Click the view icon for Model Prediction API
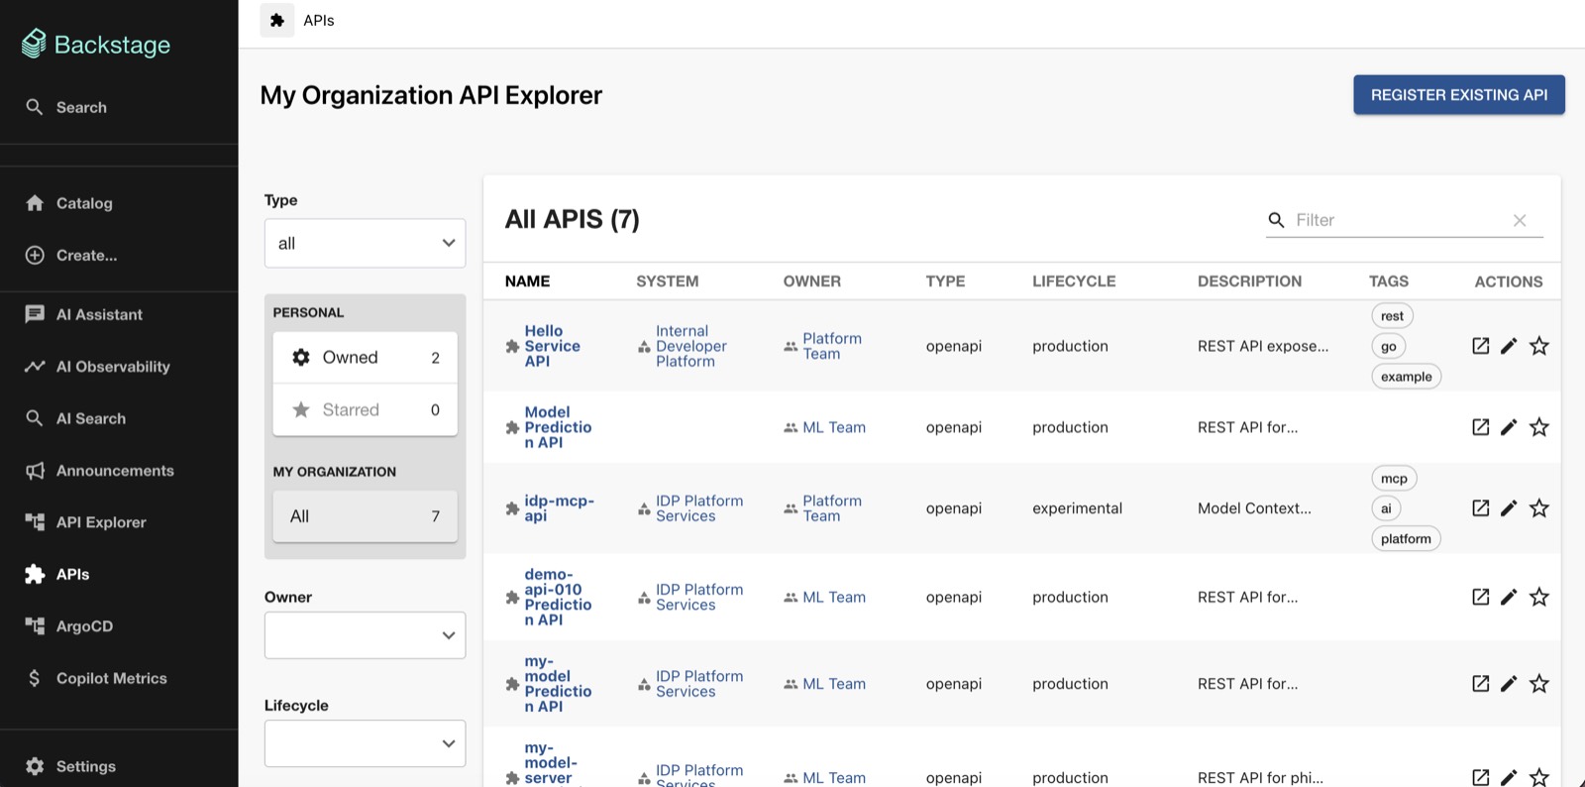Image resolution: width=1585 pixels, height=787 pixels. click(x=1480, y=427)
